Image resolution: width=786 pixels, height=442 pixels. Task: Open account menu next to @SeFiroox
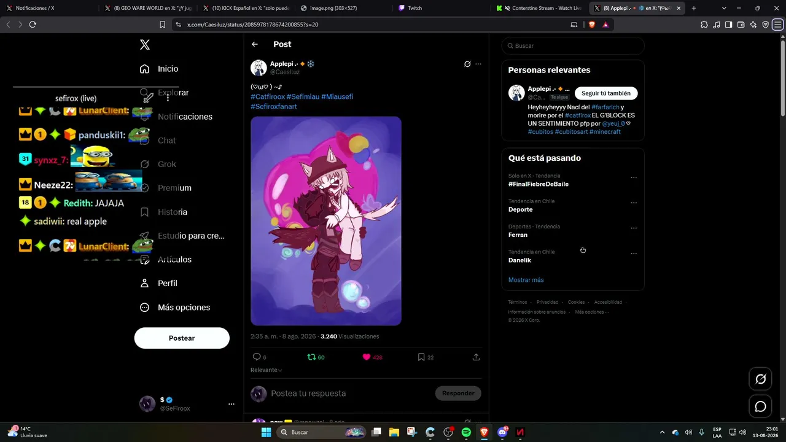click(x=232, y=404)
